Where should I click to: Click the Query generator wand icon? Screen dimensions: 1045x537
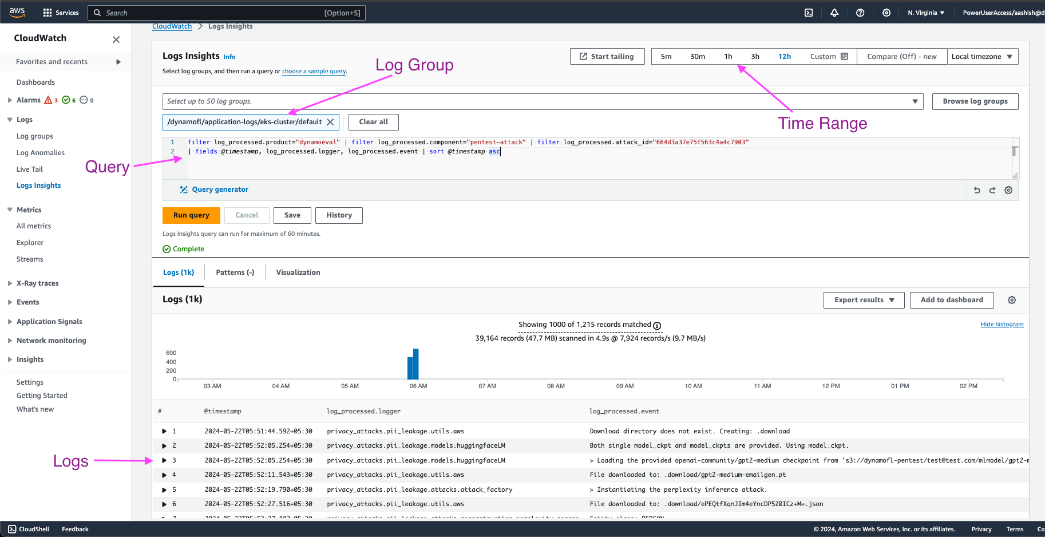point(184,189)
